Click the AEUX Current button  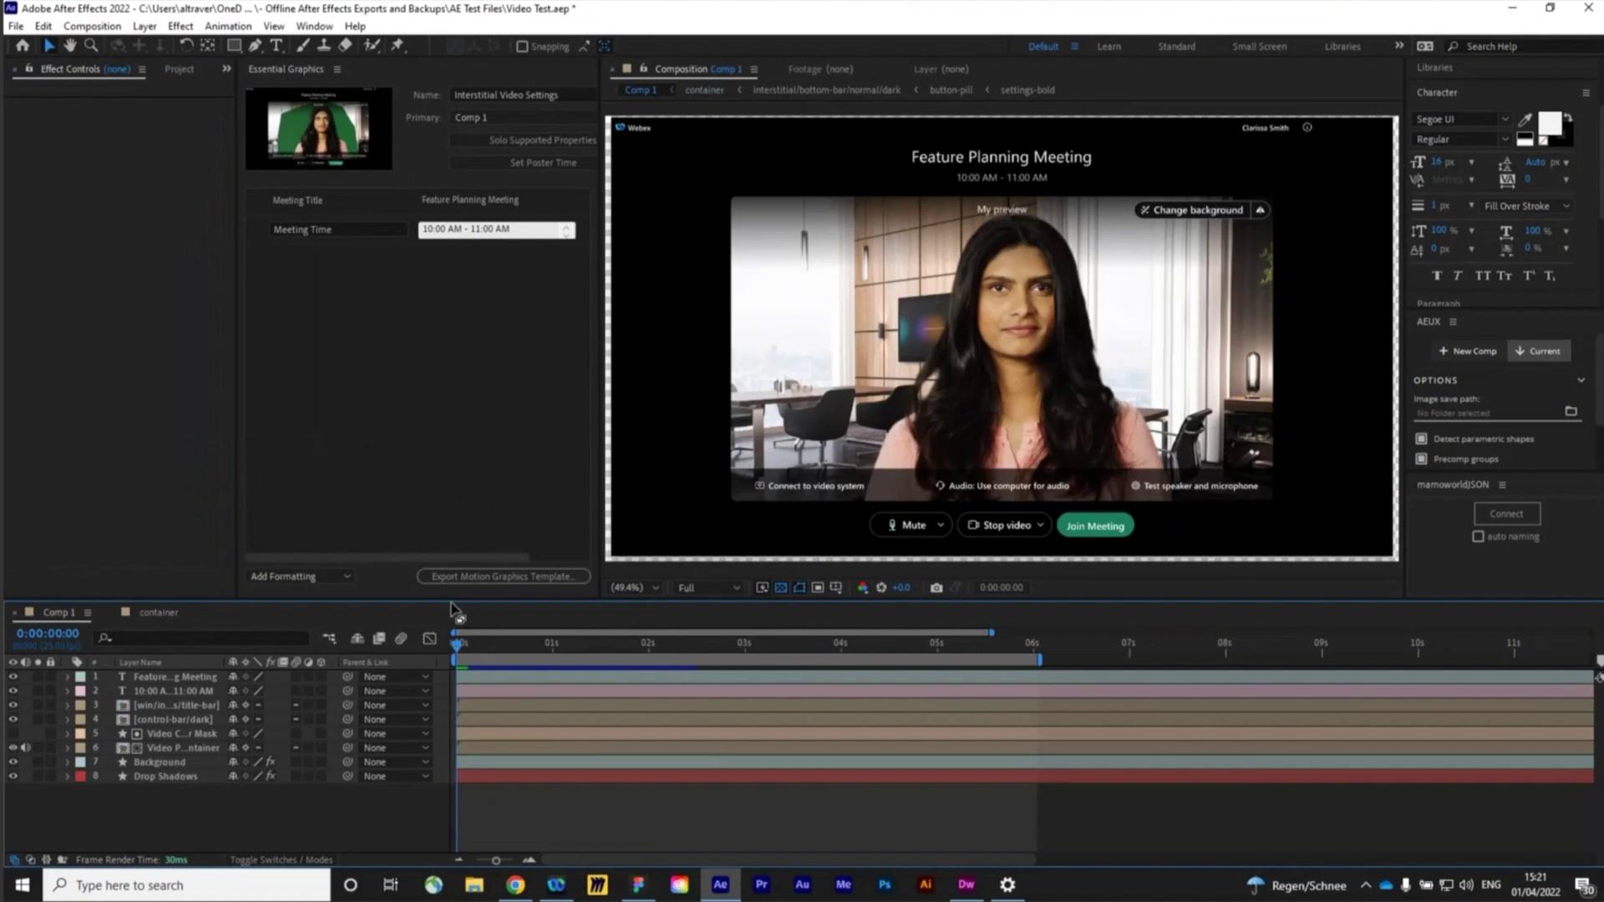point(1538,352)
